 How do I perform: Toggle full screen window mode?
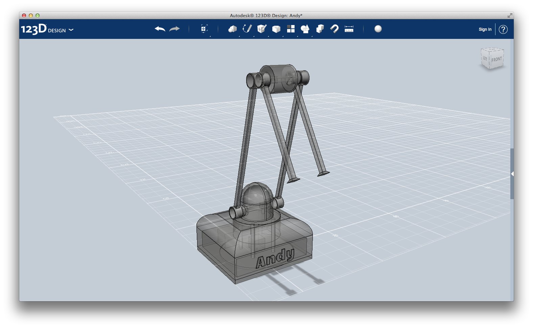pos(510,16)
